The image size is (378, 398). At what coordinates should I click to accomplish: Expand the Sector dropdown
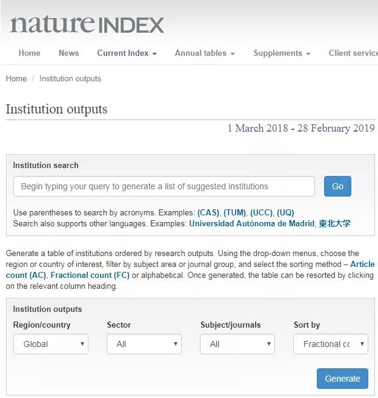tap(144, 344)
